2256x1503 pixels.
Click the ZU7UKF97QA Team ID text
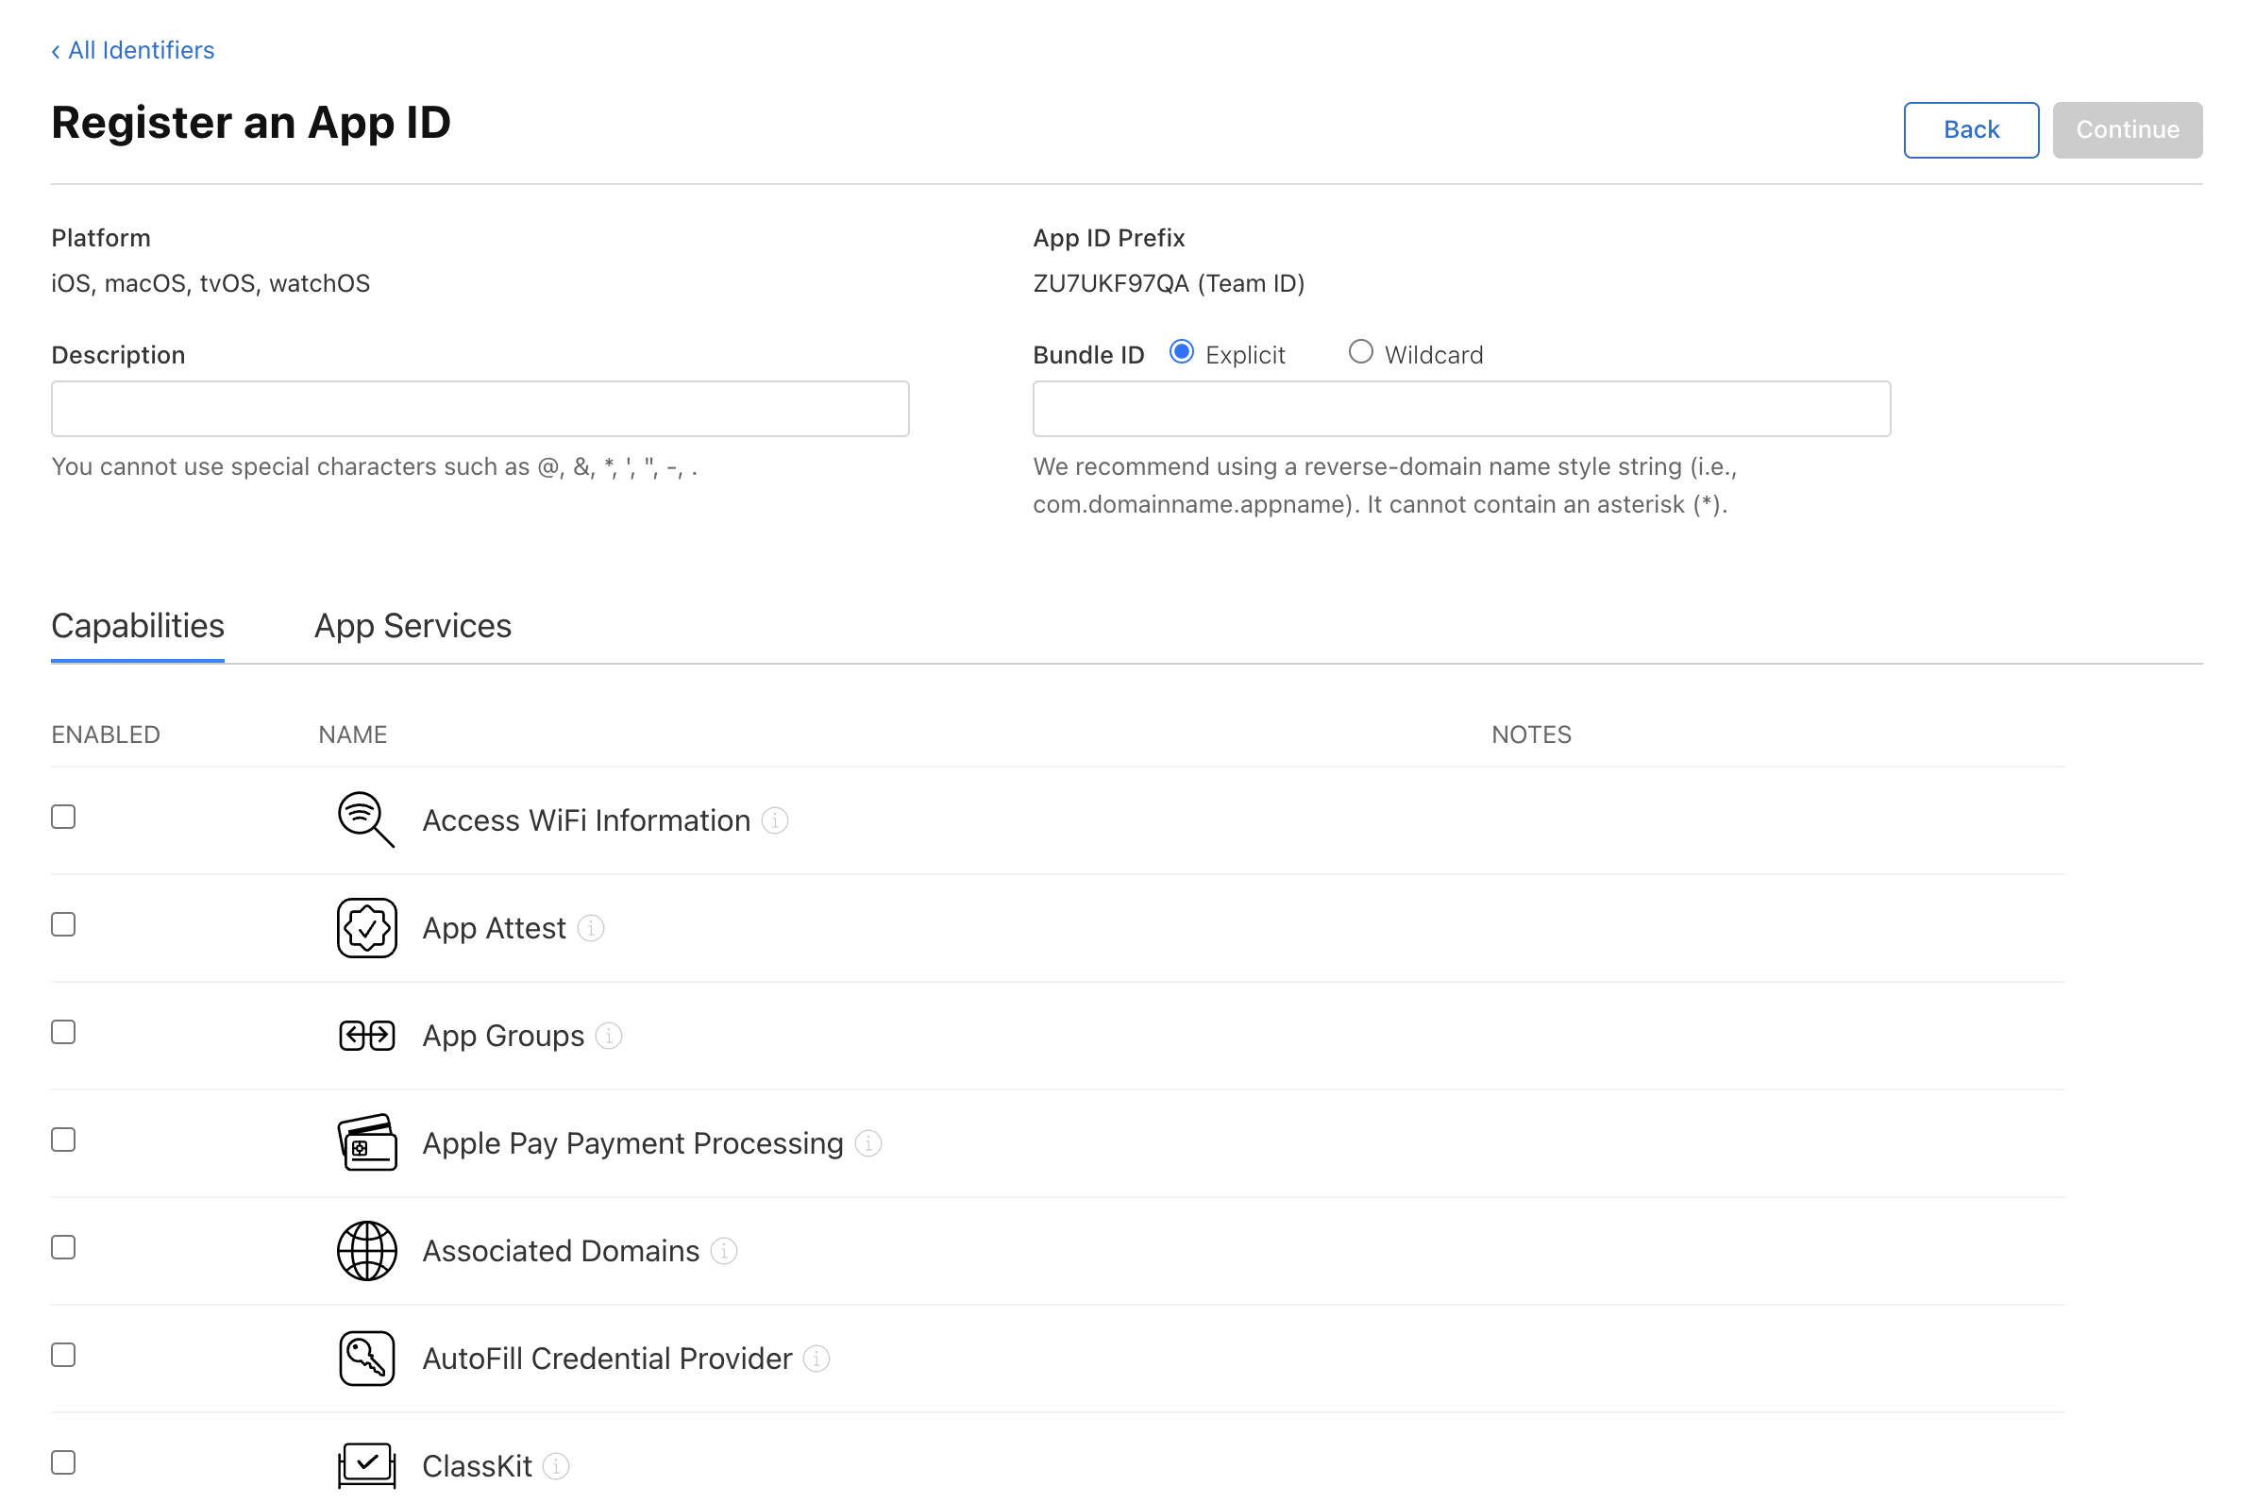pyautogui.click(x=1169, y=284)
